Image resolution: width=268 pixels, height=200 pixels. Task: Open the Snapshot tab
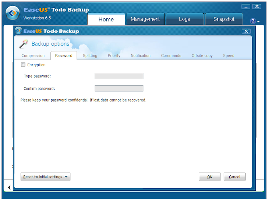tap(224, 19)
